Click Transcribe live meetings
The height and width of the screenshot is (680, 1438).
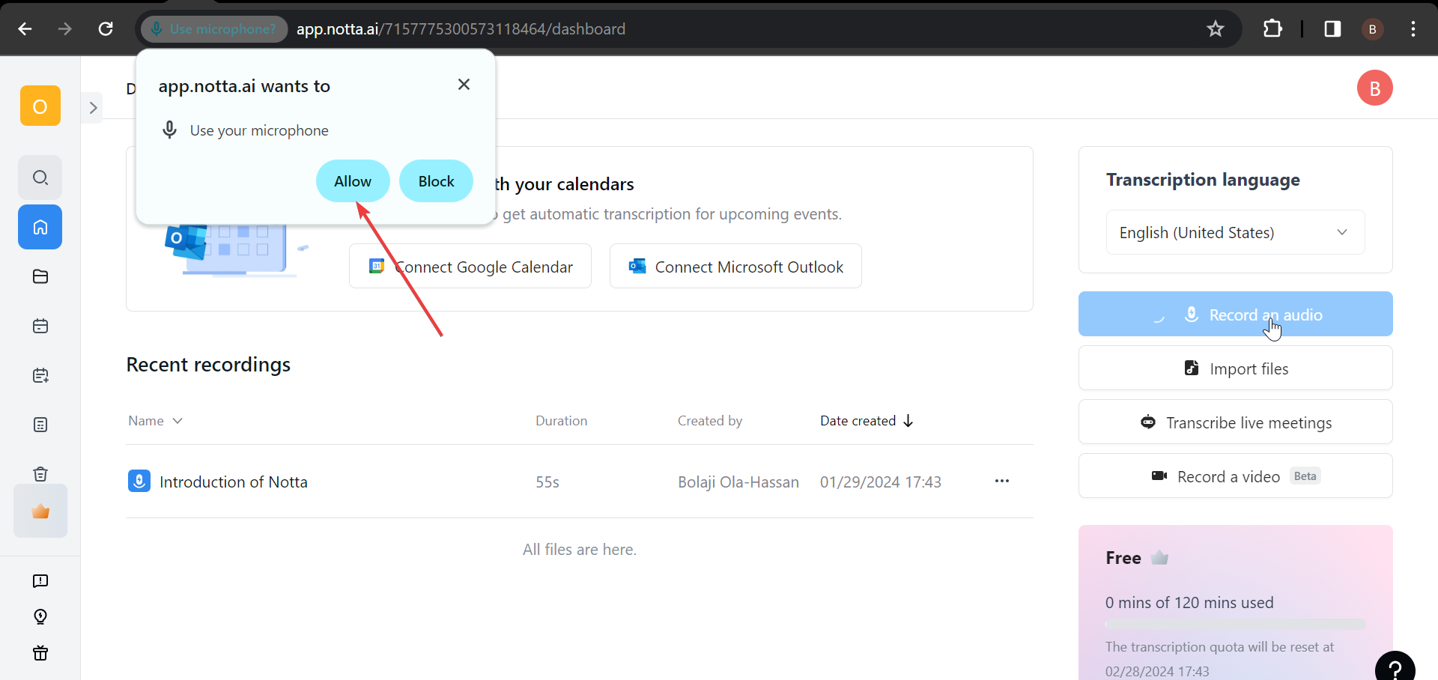pyautogui.click(x=1235, y=422)
